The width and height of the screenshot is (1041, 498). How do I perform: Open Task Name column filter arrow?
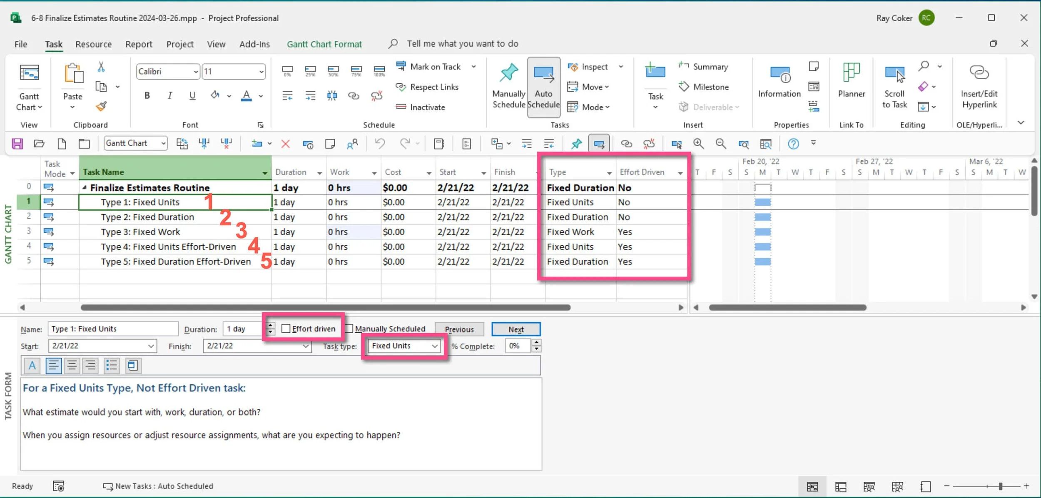click(x=264, y=173)
